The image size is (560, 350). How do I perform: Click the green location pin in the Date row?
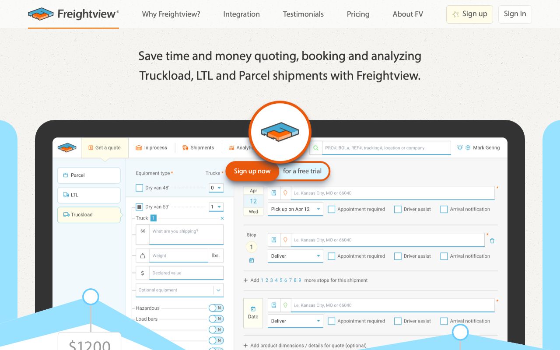[285, 305]
